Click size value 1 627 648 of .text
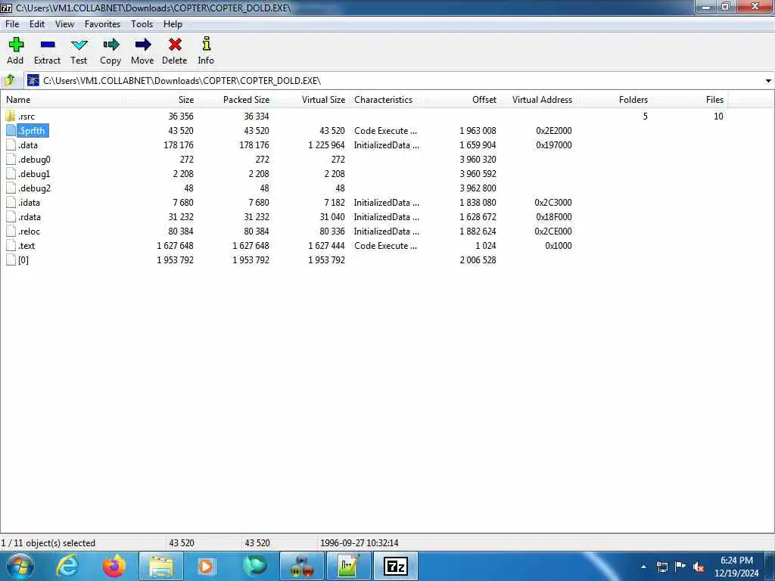 pos(176,246)
